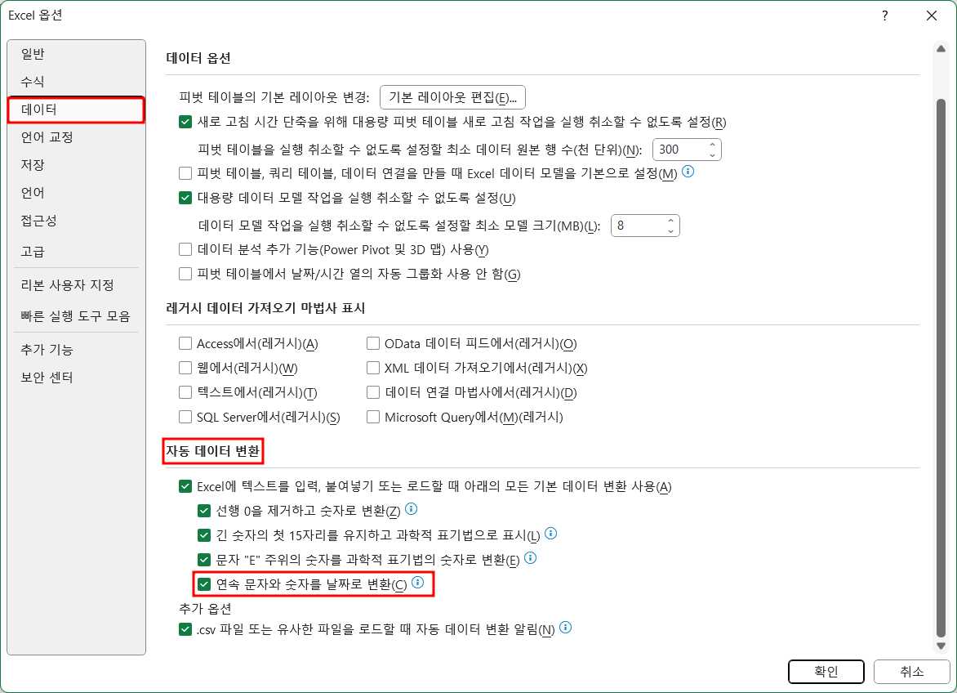
Task: Click the model size field showing 8
Action: (637, 226)
